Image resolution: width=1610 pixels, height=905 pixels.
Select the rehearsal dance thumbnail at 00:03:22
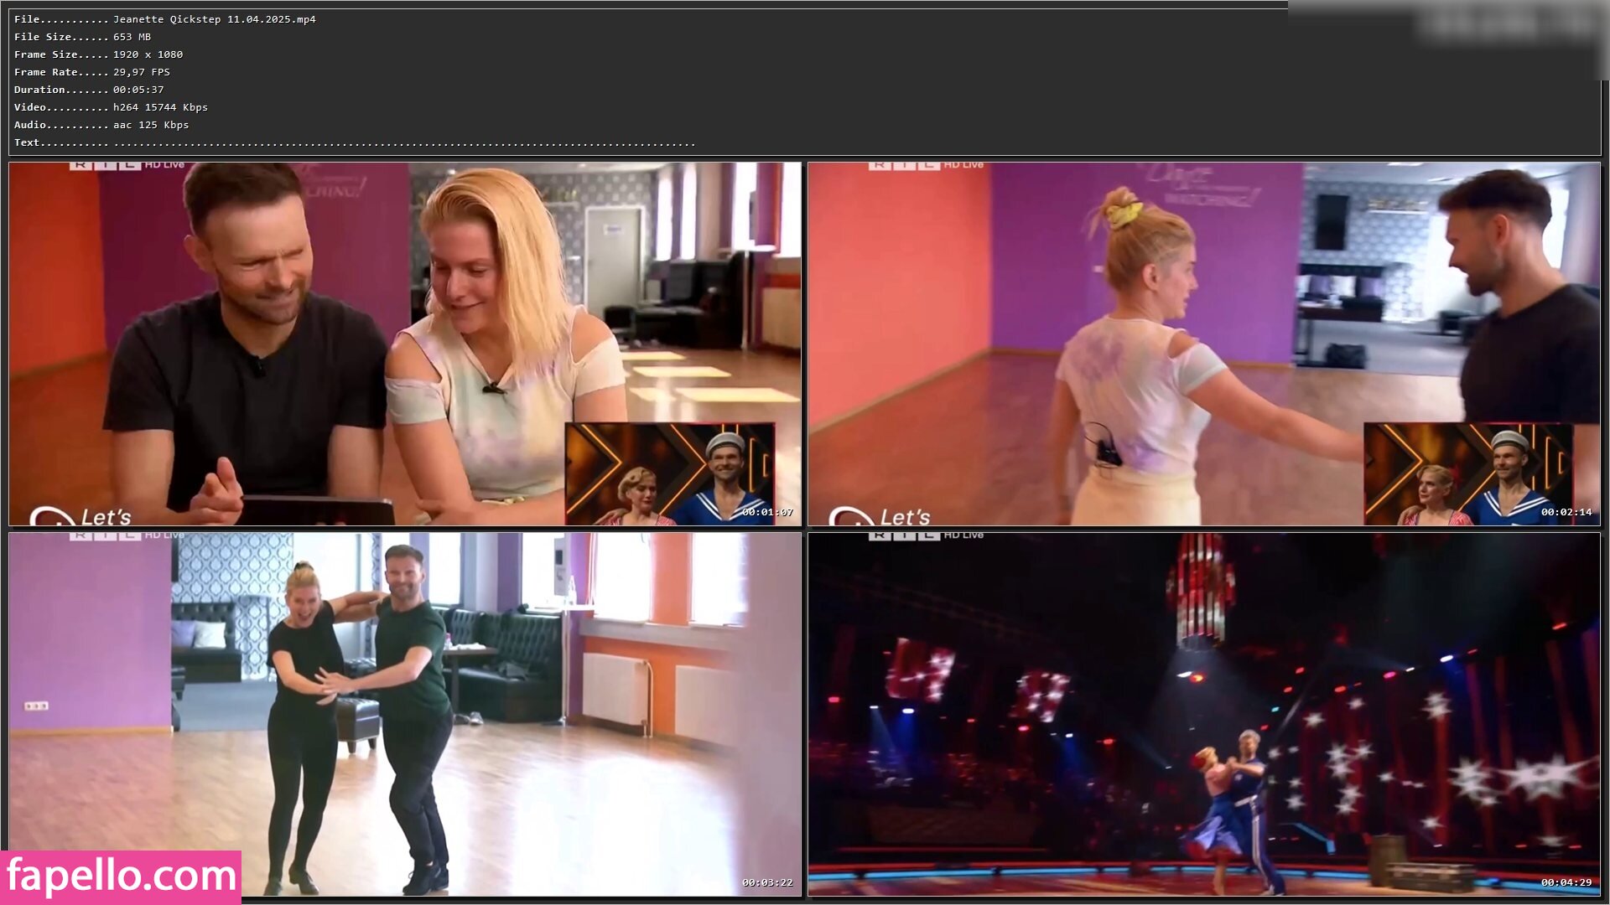(404, 714)
